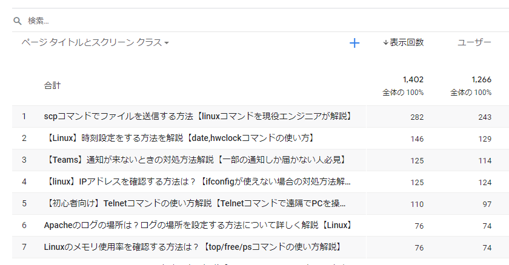Sort by the ユーザー column header
509x265 pixels.
click(474, 42)
